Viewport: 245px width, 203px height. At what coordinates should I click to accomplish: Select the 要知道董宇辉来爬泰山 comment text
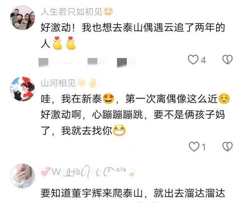click(x=133, y=193)
